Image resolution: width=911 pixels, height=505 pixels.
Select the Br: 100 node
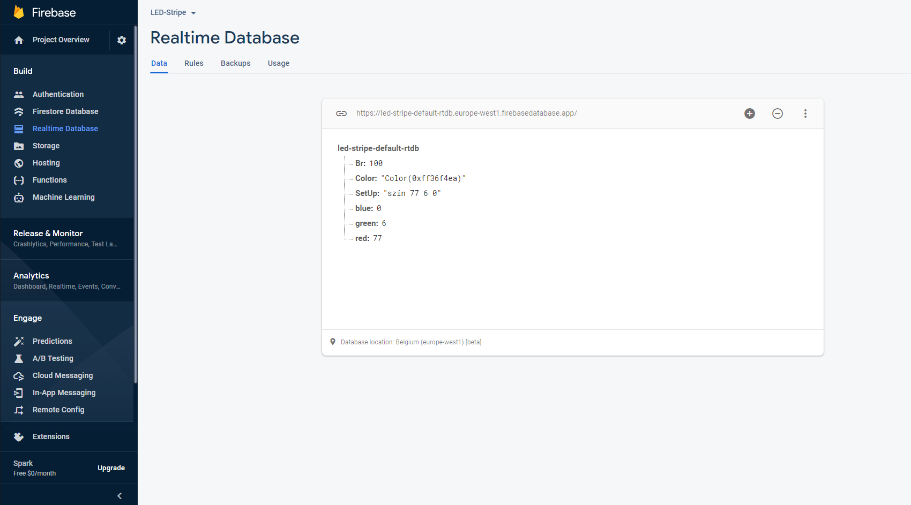pos(369,163)
